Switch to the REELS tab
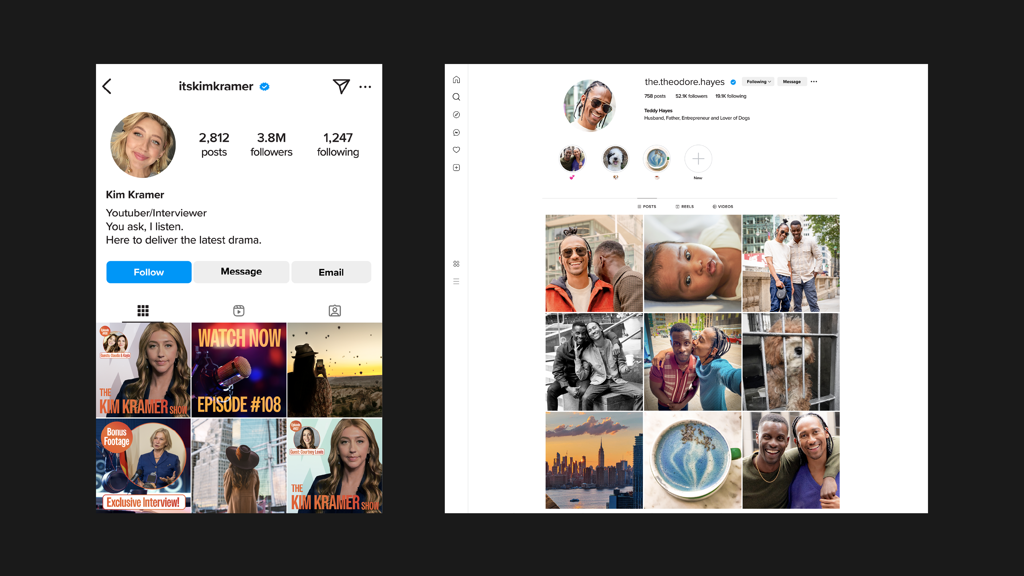 685,206
